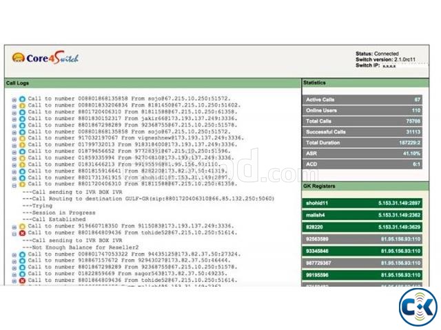The height and width of the screenshot is (330, 441).
Task: Click status icon of vigneshnew call row
Action: (22, 138)
